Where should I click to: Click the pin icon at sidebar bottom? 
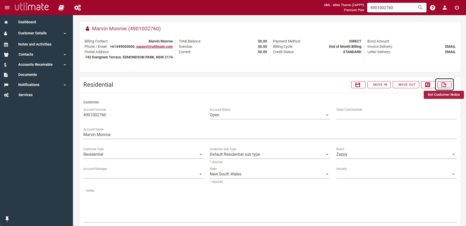coord(7,219)
